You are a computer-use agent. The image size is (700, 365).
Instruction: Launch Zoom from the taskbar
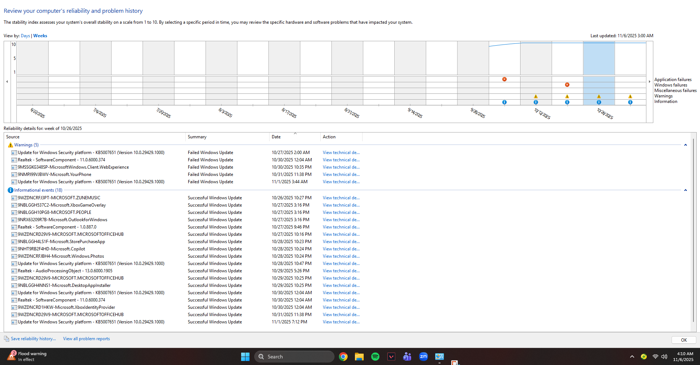coord(424,356)
